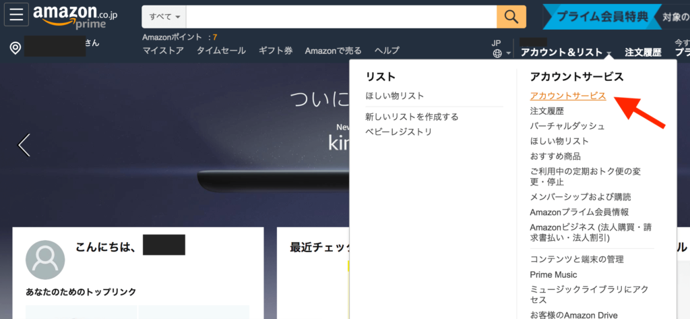This screenshot has width=690, height=319.
Task: Select おすすめ商品 menu entry
Action: [x=555, y=156]
